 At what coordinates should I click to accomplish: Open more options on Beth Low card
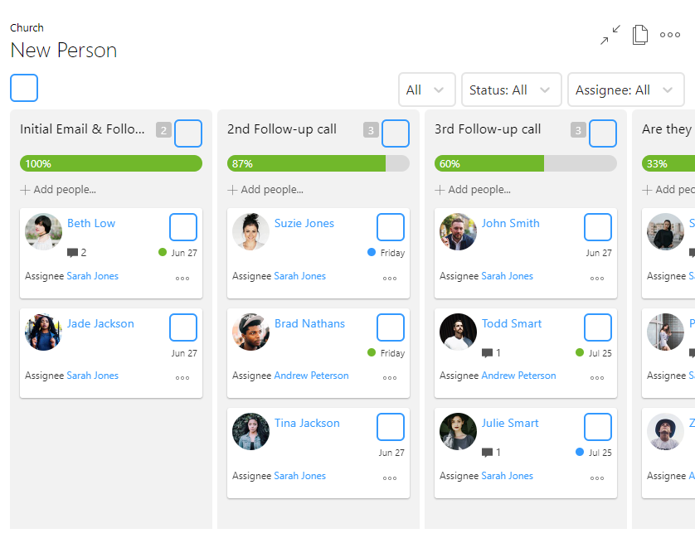pos(182,279)
